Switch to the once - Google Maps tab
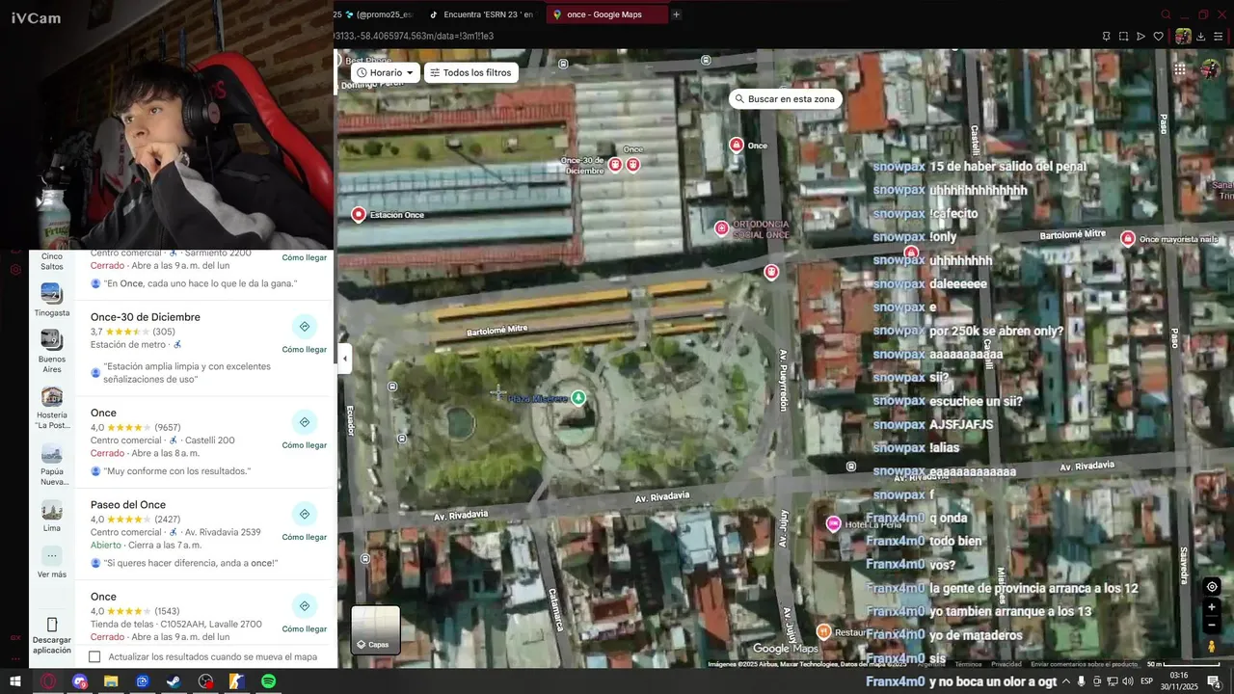This screenshot has height=694, width=1234. pos(604,14)
